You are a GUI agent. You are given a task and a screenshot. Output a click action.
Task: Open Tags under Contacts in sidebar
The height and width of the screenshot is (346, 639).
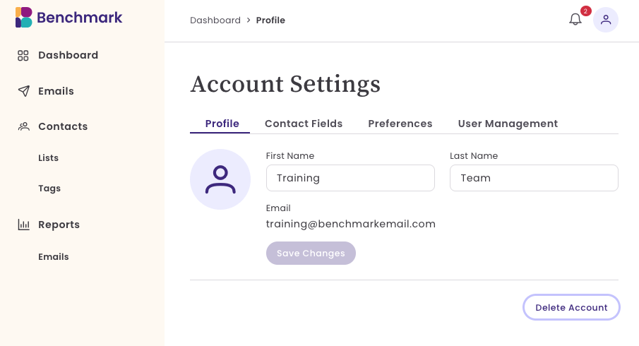click(x=49, y=189)
